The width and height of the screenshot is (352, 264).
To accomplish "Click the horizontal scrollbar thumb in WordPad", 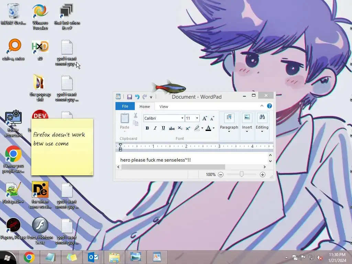I will [173, 167].
